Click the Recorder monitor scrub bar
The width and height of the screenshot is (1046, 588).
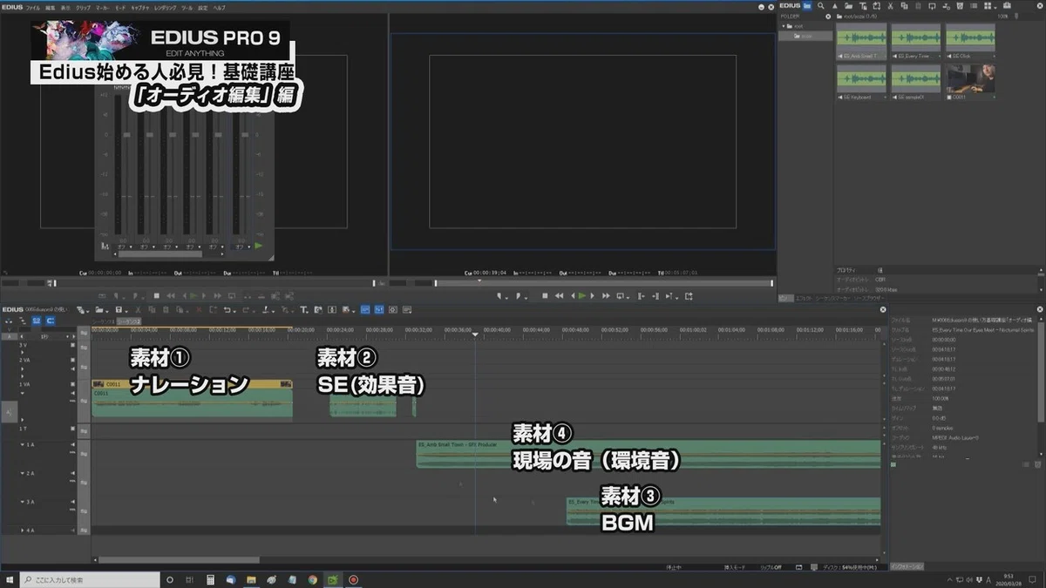(x=603, y=283)
